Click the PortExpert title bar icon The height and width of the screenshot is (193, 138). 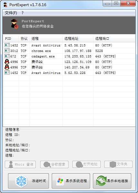click(5, 5)
